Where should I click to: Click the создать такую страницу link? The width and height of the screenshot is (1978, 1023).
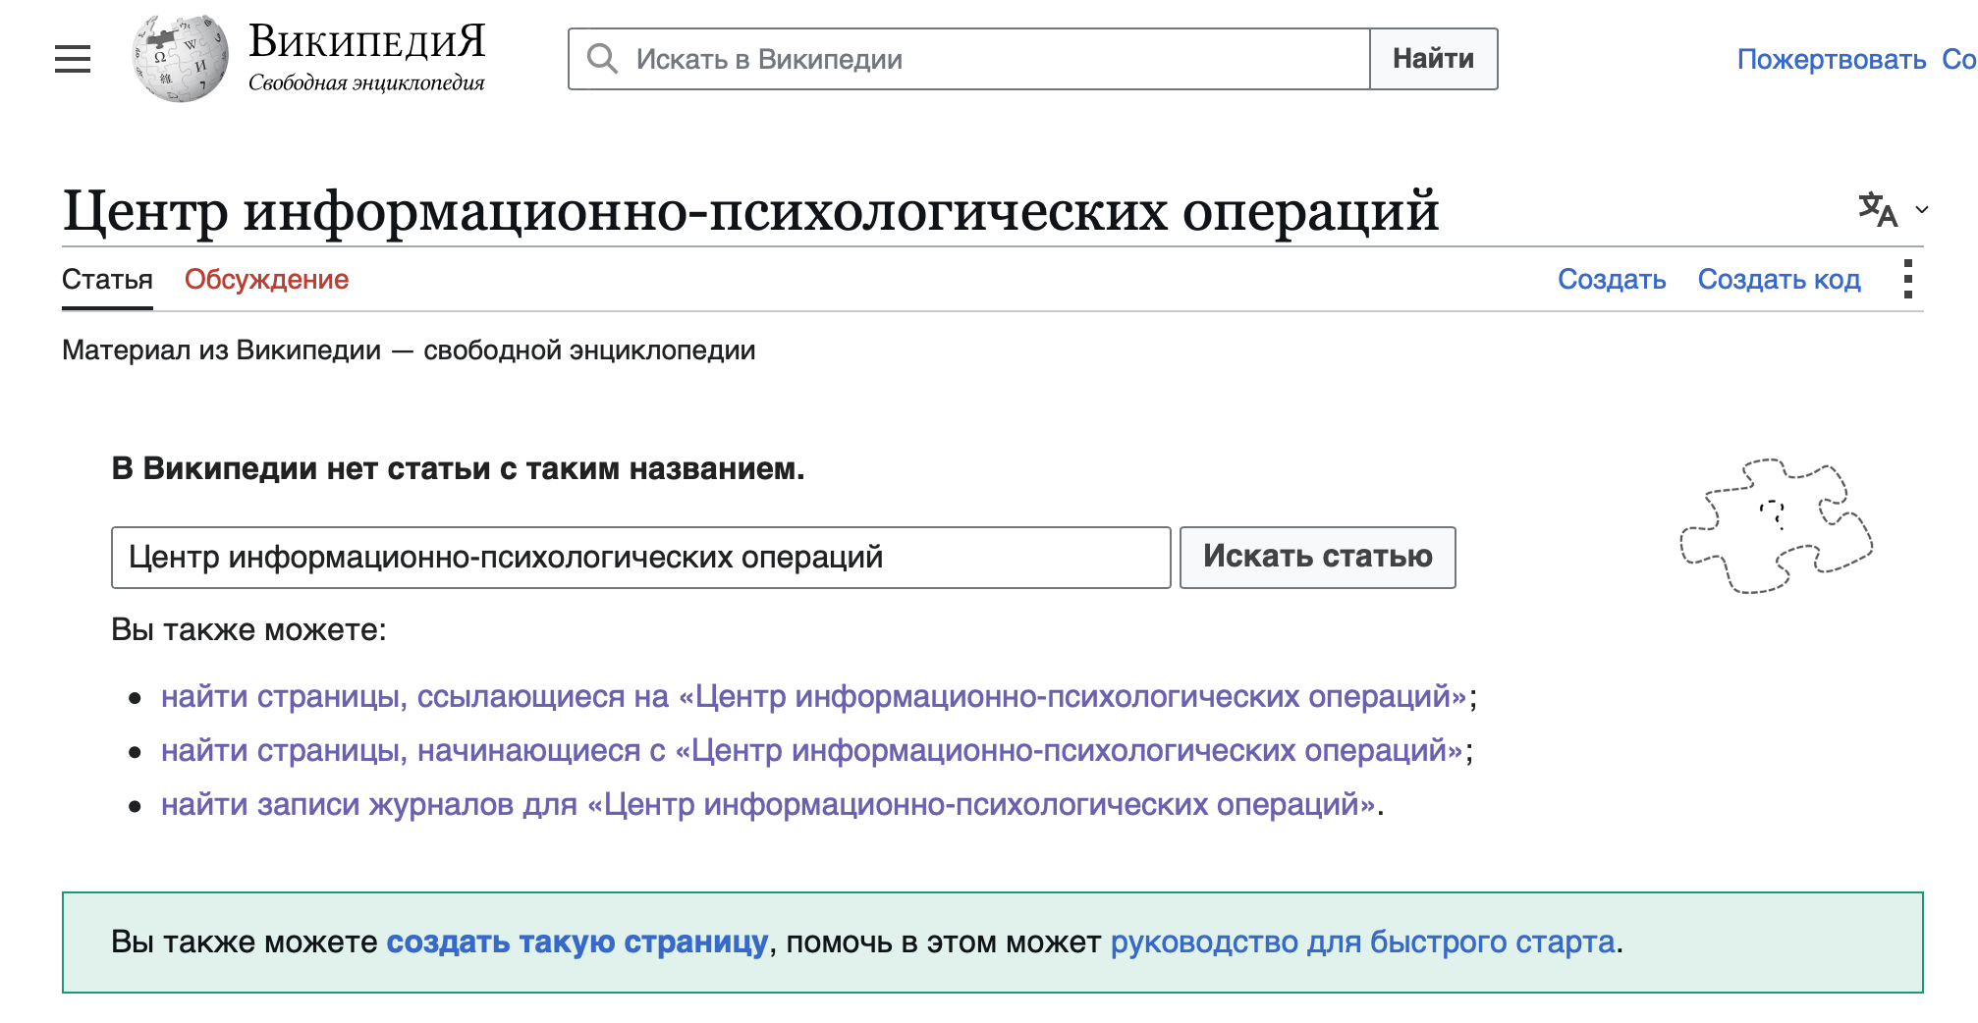pos(577,942)
